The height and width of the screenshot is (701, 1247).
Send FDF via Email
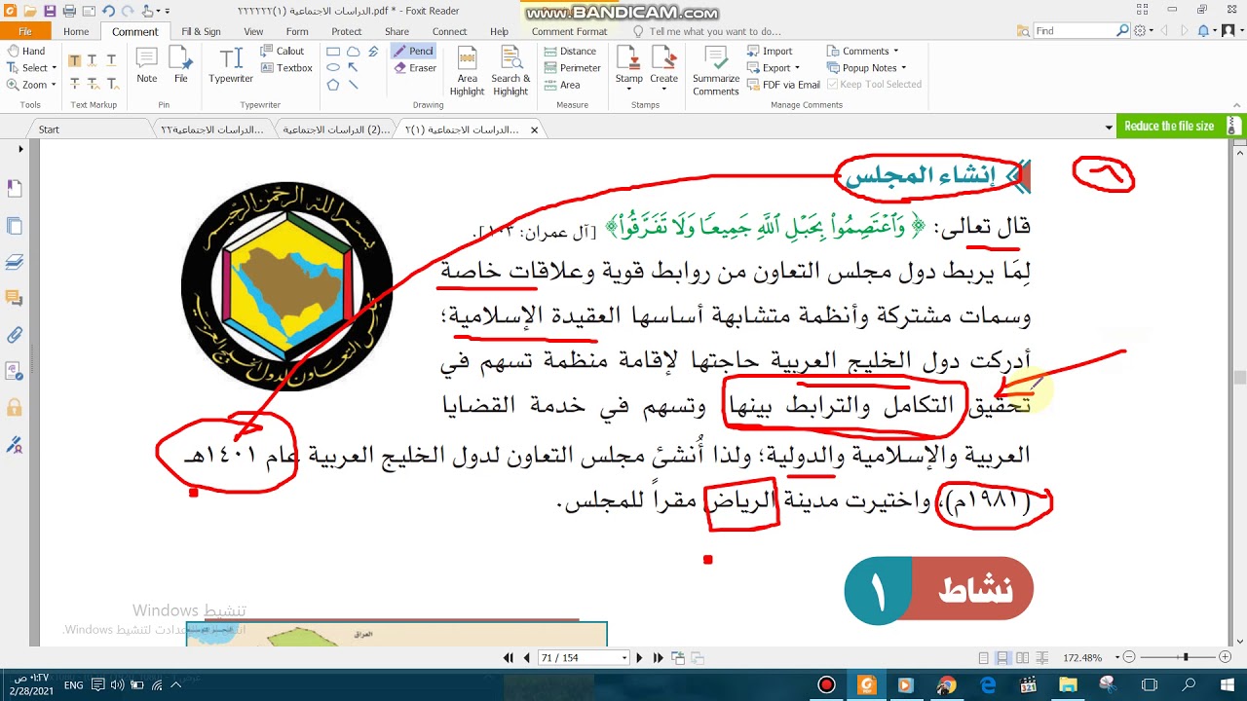click(783, 85)
